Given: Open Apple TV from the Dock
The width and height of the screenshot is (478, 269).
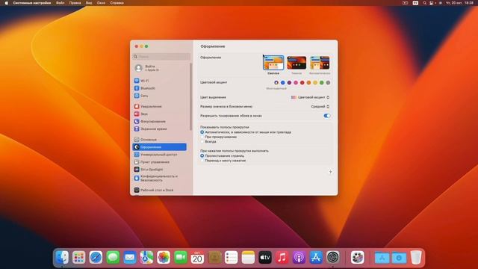Looking at the screenshot, I should click(x=265, y=257).
